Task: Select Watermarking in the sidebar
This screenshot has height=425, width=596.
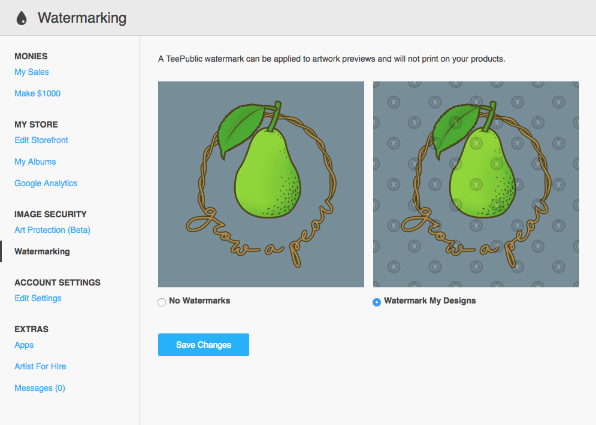Action: click(x=42, y=251)
